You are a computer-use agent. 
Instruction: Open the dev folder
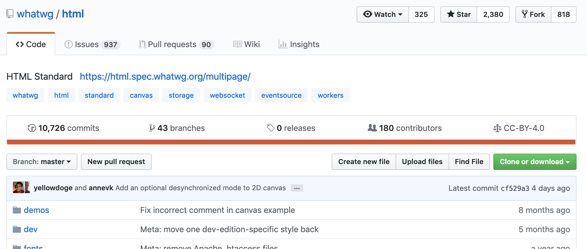pyautogui.click(x=31, y=229)
